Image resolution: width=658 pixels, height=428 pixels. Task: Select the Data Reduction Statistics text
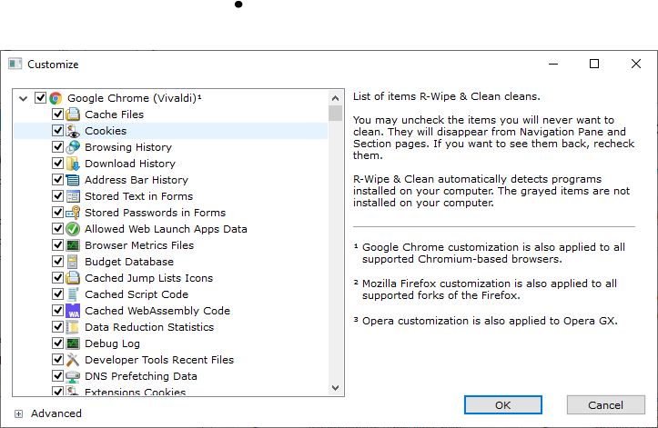[x=149, y=327]
